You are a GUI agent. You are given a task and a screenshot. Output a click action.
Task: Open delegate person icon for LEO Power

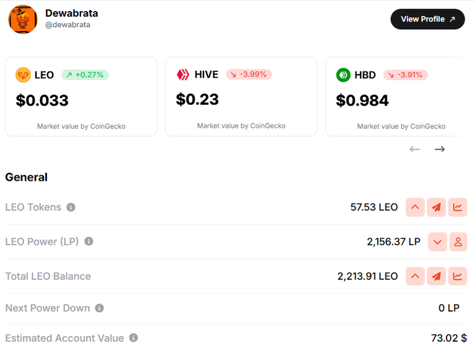[x=458, y=242]
